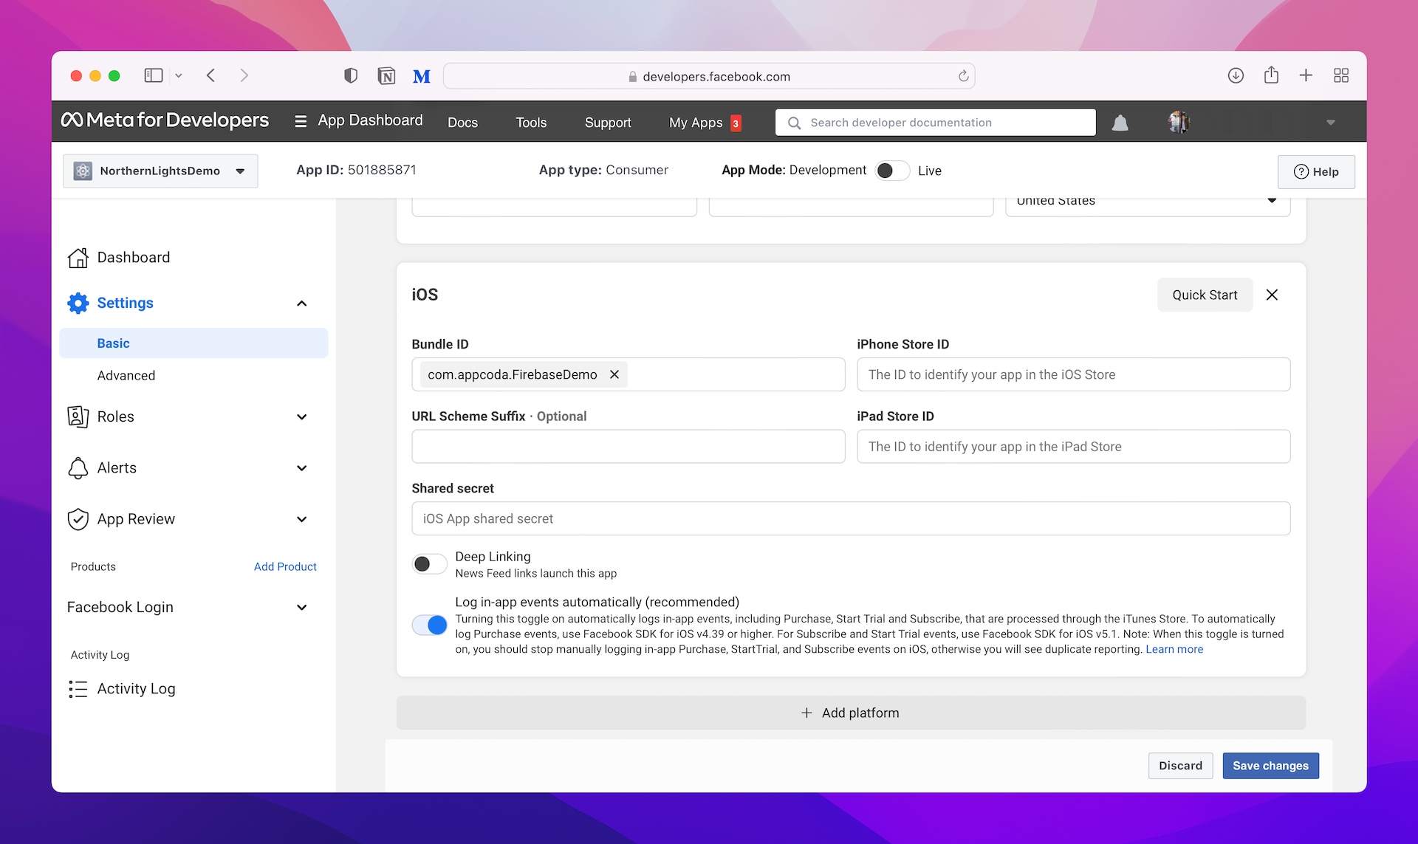Click the Medium 'M' toolbar icon
The width and height of the screenshot is (1418, 844).
point(421,76)
